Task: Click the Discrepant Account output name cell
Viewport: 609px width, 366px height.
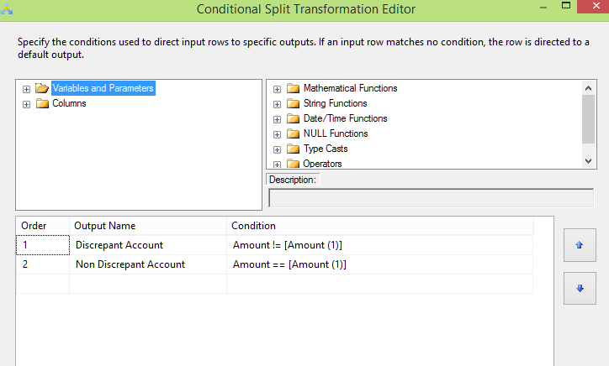Action: click(x=148, y=245)
